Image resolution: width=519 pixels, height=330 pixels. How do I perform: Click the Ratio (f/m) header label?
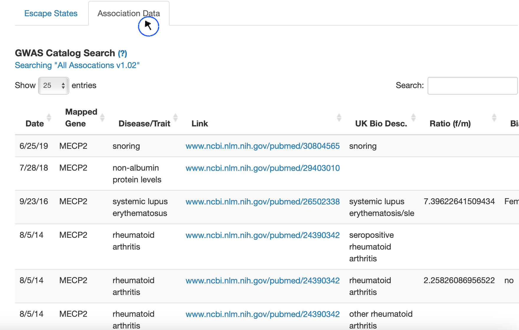[450, 124]
